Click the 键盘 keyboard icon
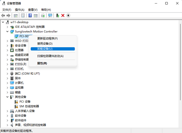This screenshot has height=133, width=182. [x=12, y=92]
